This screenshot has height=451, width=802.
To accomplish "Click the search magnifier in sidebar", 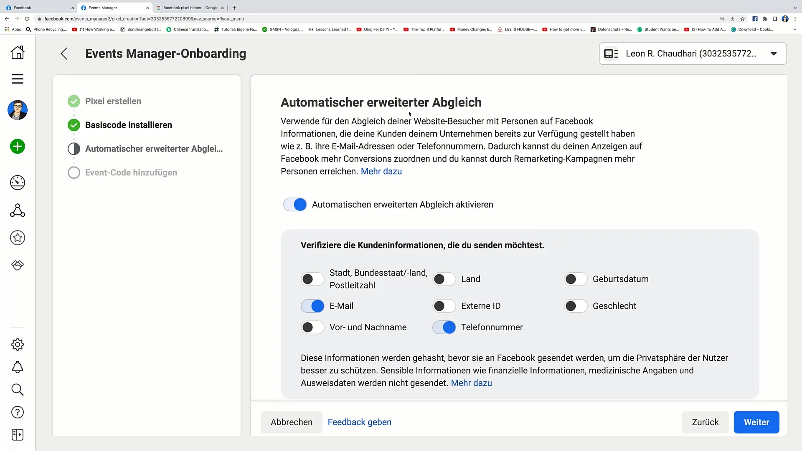I will click(x=18, y=390).
